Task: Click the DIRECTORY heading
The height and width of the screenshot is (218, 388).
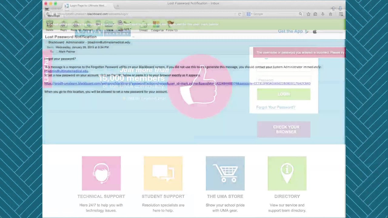Action: point(287,197)
